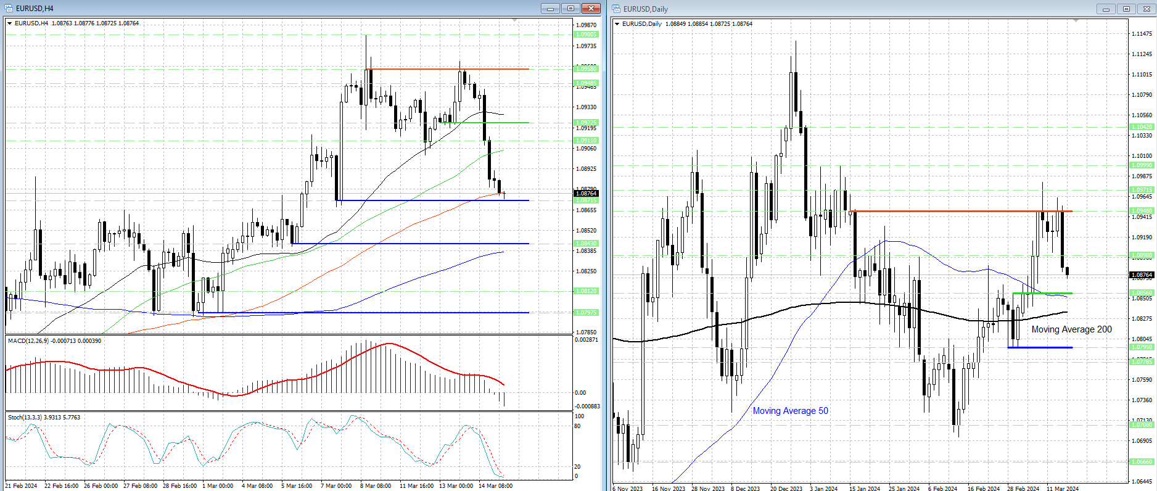
Task: Click the 1.11475 price on Daily price scale
Action: point(1142,34)
